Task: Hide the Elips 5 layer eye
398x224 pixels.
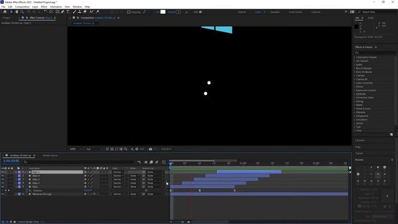Action: click(x=2, y=172)
